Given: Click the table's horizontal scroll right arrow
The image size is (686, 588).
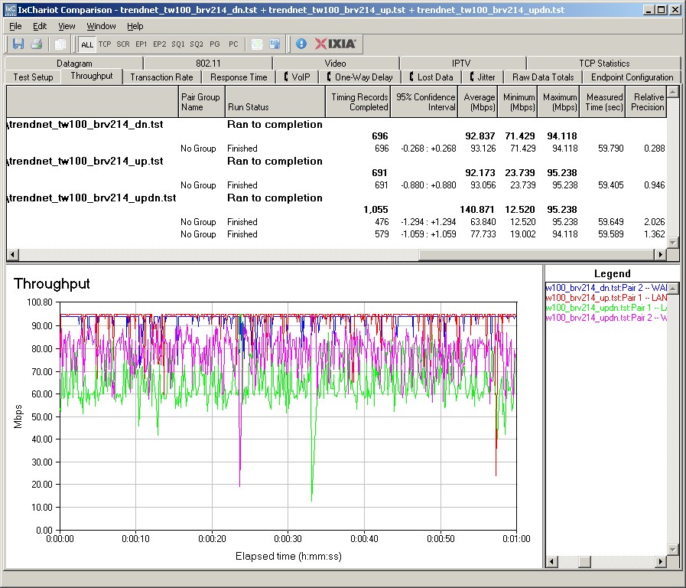Looking at the screenshot, I should [x=661, y=254].
